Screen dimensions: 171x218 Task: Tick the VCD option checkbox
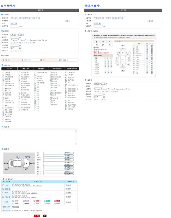tap(51, 102)
